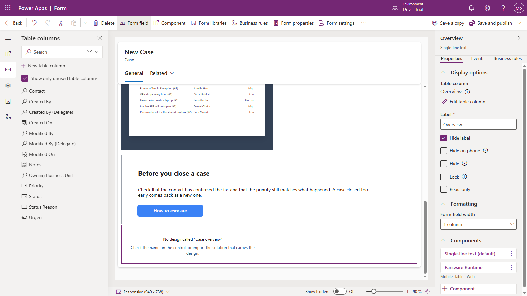Open the Component toolbar command
The width and height of the screenshot is (527, 296).
(170, 23)
